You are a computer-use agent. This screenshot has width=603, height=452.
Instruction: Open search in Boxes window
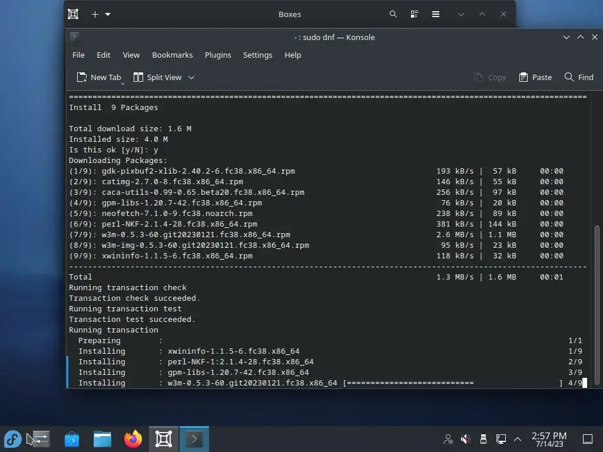click(x=393, y=14)
